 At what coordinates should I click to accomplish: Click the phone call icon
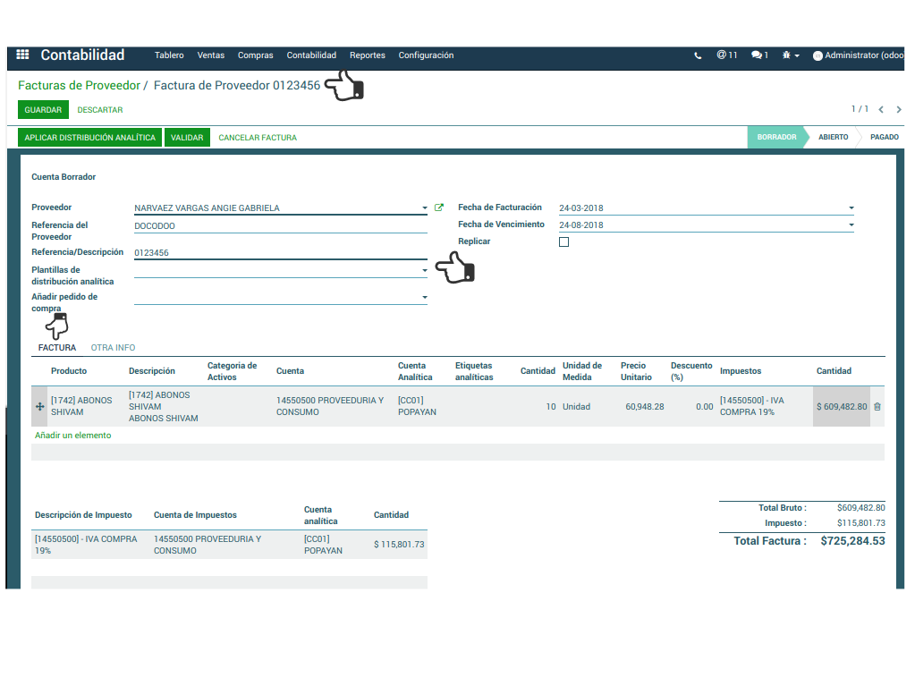[x=698, y=55]
